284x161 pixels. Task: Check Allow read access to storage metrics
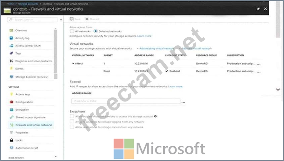(72, 127)
